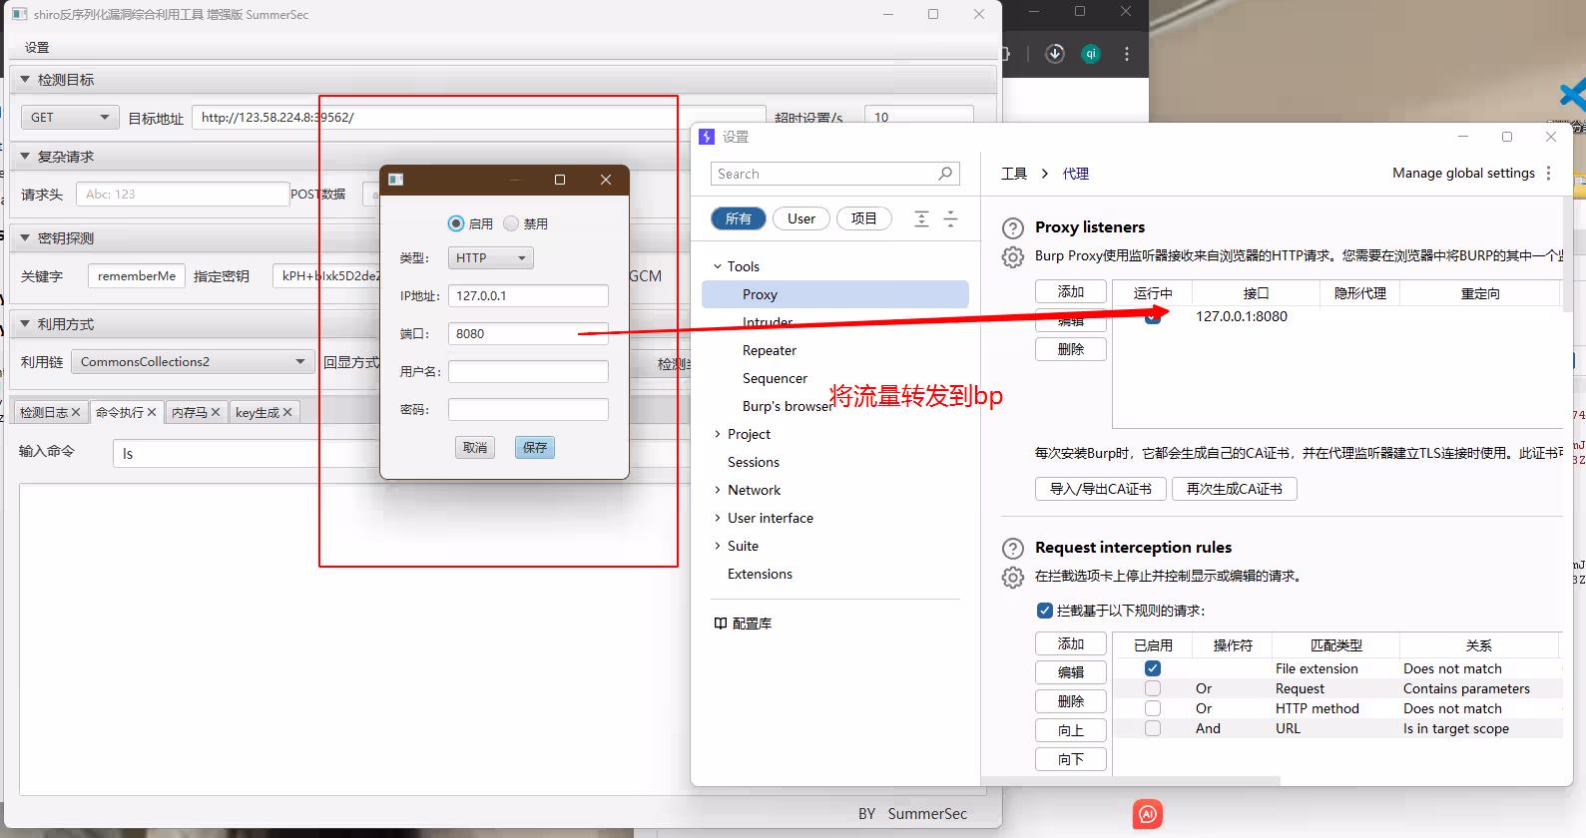
Task: Open the HTTP proxy type dropdown
Action: tap(490, 258)
